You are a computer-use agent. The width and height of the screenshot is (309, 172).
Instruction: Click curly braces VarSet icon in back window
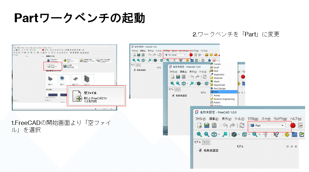point(203,60)
